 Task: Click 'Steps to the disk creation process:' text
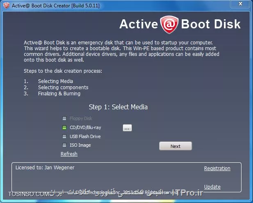[x=63, y=71]
